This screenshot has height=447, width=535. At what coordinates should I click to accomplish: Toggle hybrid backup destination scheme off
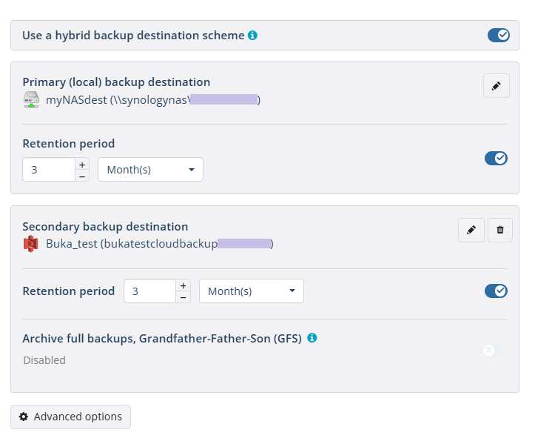[x=499, y=35]
